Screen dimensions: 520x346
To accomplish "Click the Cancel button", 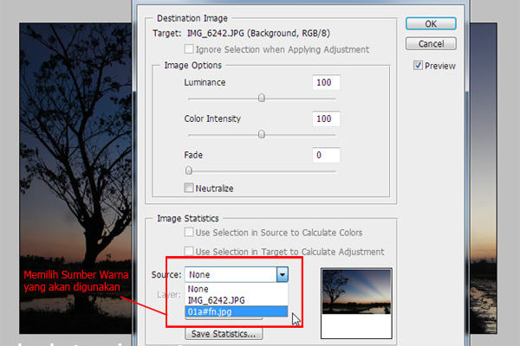I will point(431,44).
